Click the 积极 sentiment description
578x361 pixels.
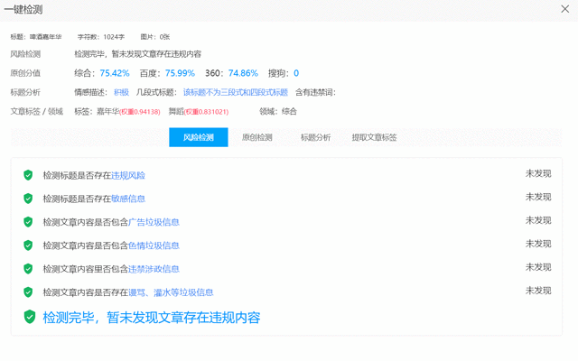pyautogui.click(x=122, y=92)
